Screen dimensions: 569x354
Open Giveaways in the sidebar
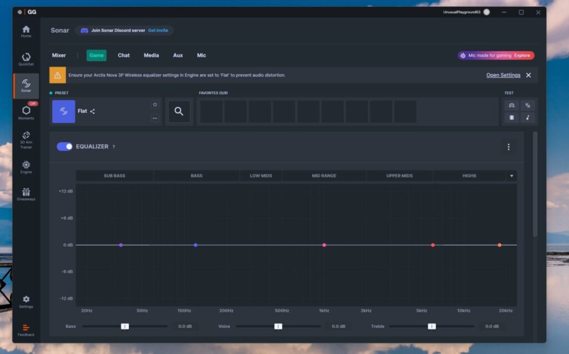point(26,195)
